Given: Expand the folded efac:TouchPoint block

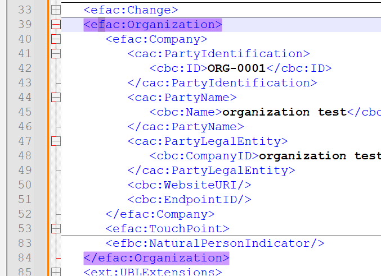Looking at the screenshot, I should (56, 228).
